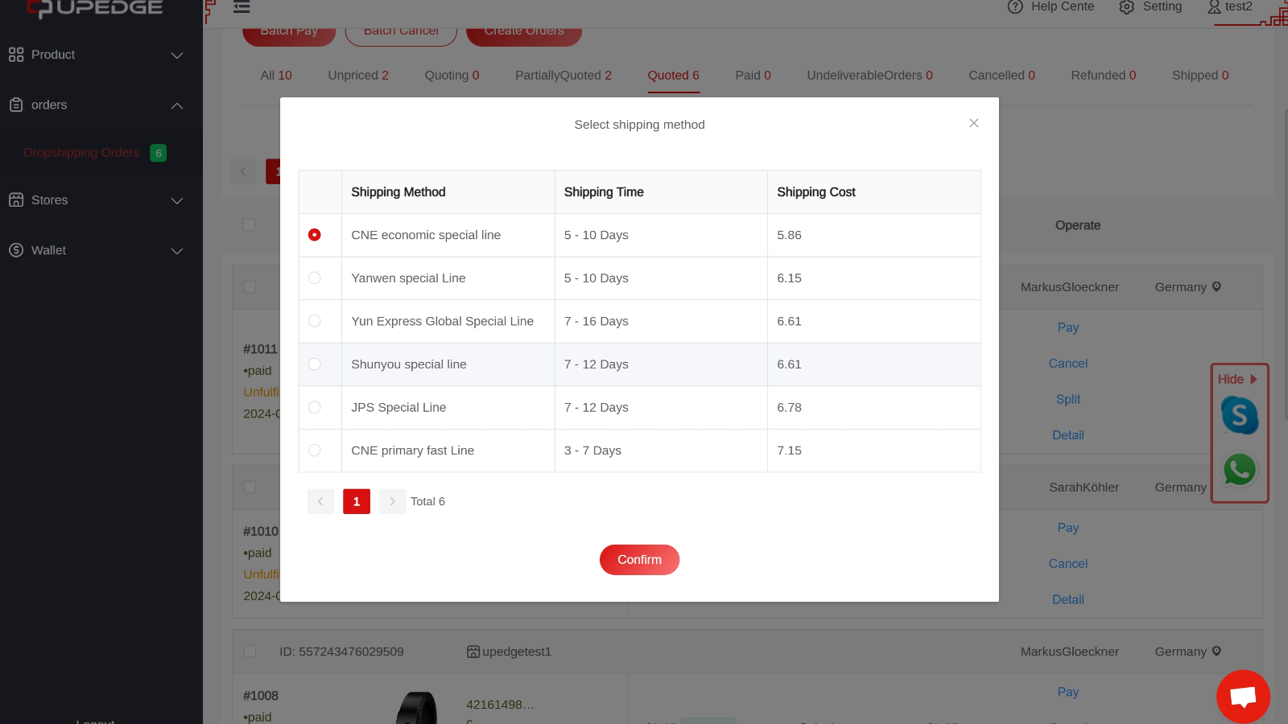1288x724 pixels.
Task: Switch to the PartiallyQuoted tab
Action: tap(563, 75)
